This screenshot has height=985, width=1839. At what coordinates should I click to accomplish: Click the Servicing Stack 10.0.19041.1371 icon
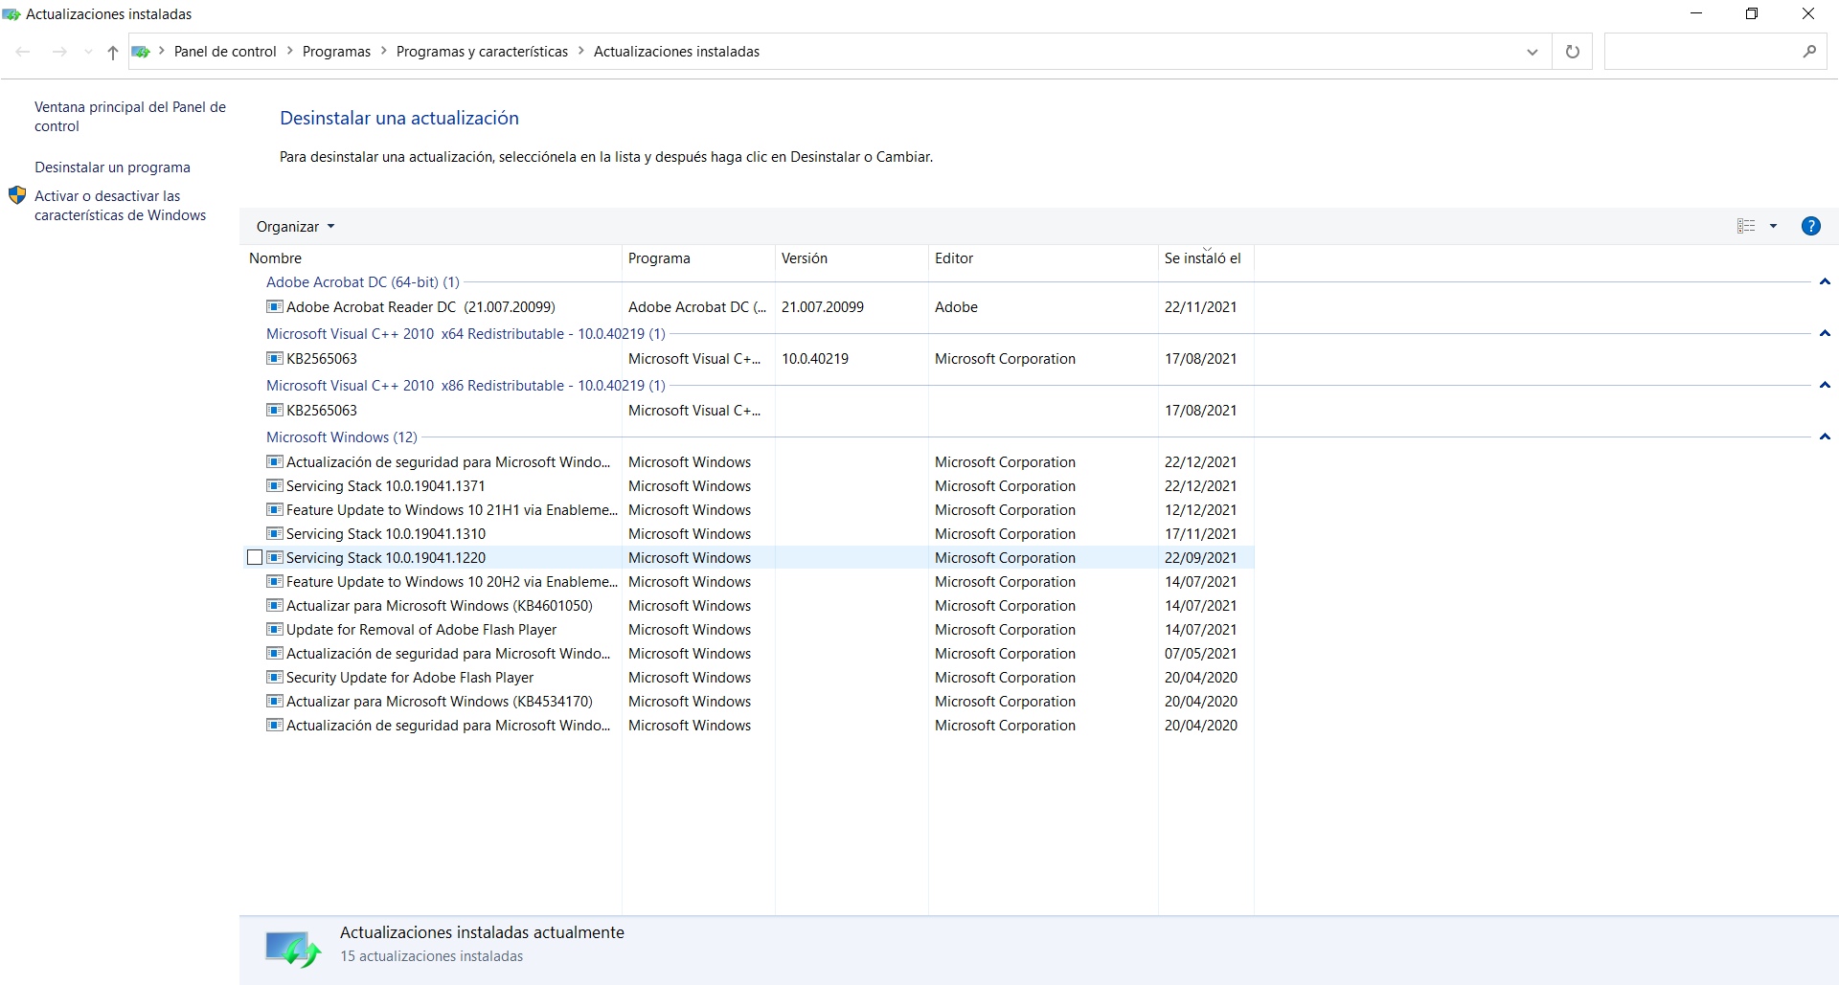click(275, 486)
